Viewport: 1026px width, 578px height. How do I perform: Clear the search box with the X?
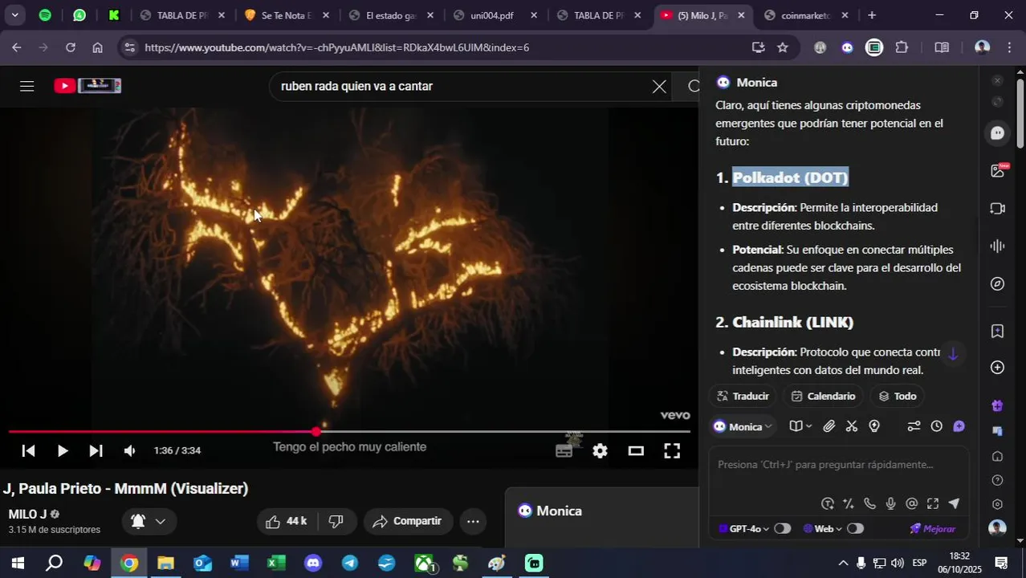point(659,87)
